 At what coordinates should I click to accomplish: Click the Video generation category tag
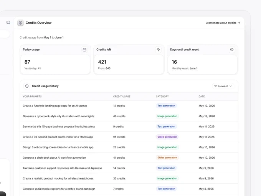coord(167,137)
